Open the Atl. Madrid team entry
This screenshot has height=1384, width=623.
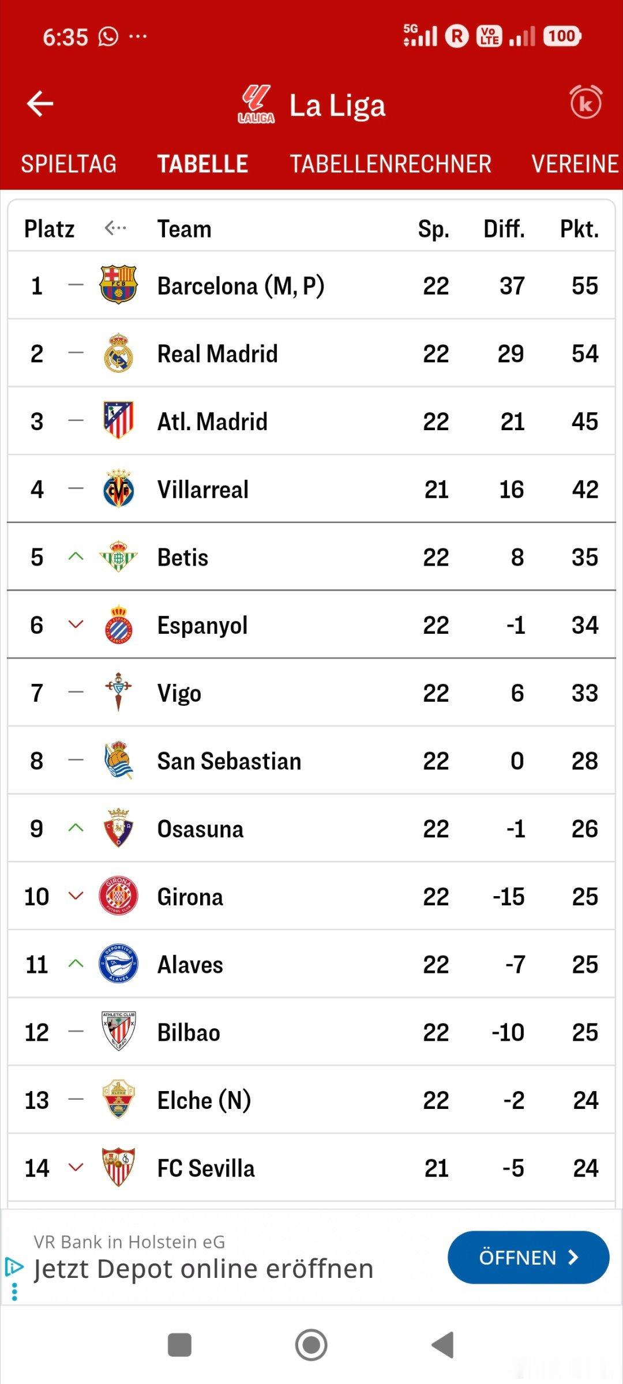click(212, 422)
